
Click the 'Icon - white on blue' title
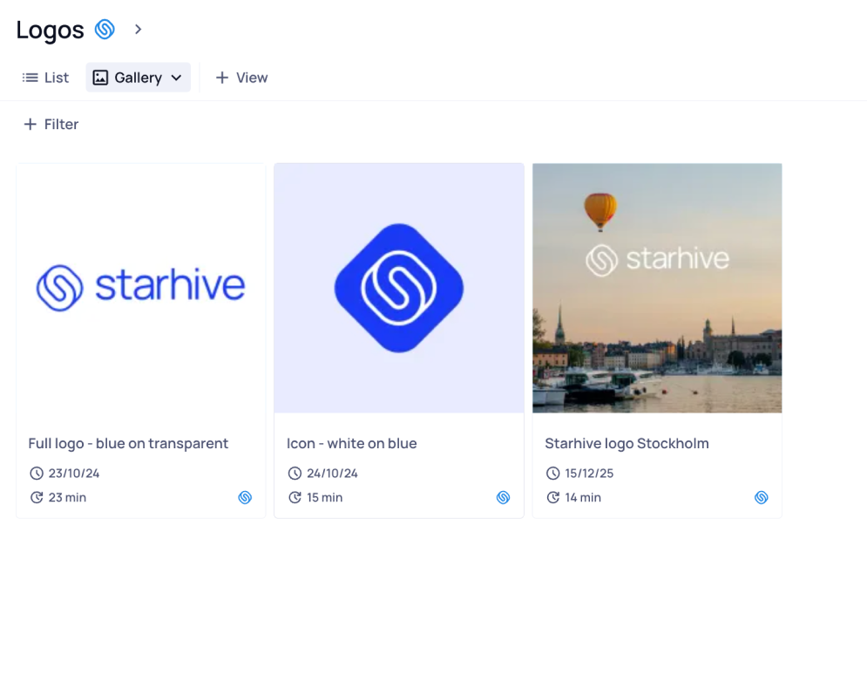point(352,443)
